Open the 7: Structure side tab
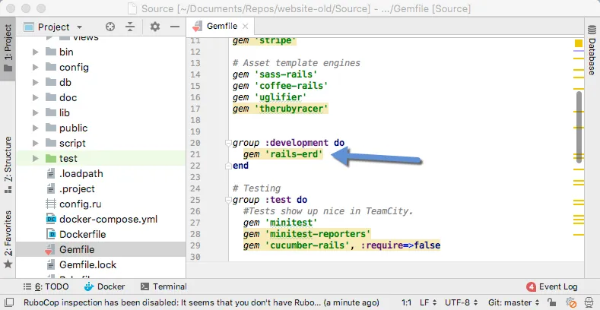 pyautogui.click(x=8, y=165)
